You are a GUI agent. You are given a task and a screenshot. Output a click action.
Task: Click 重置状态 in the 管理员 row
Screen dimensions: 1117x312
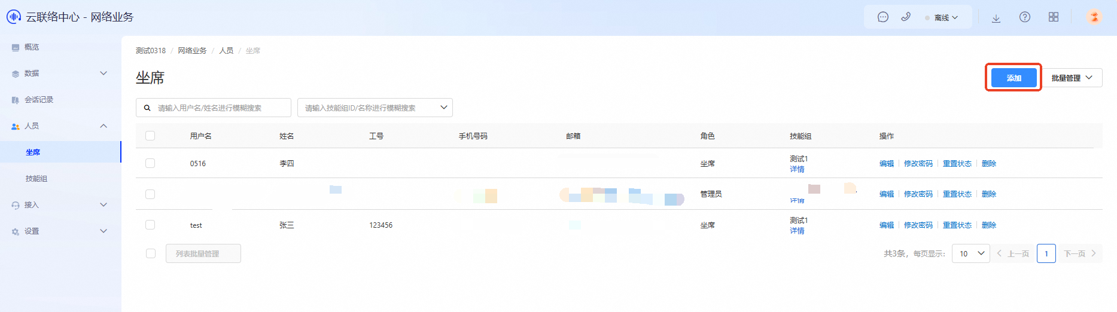[x=957, y=194]
